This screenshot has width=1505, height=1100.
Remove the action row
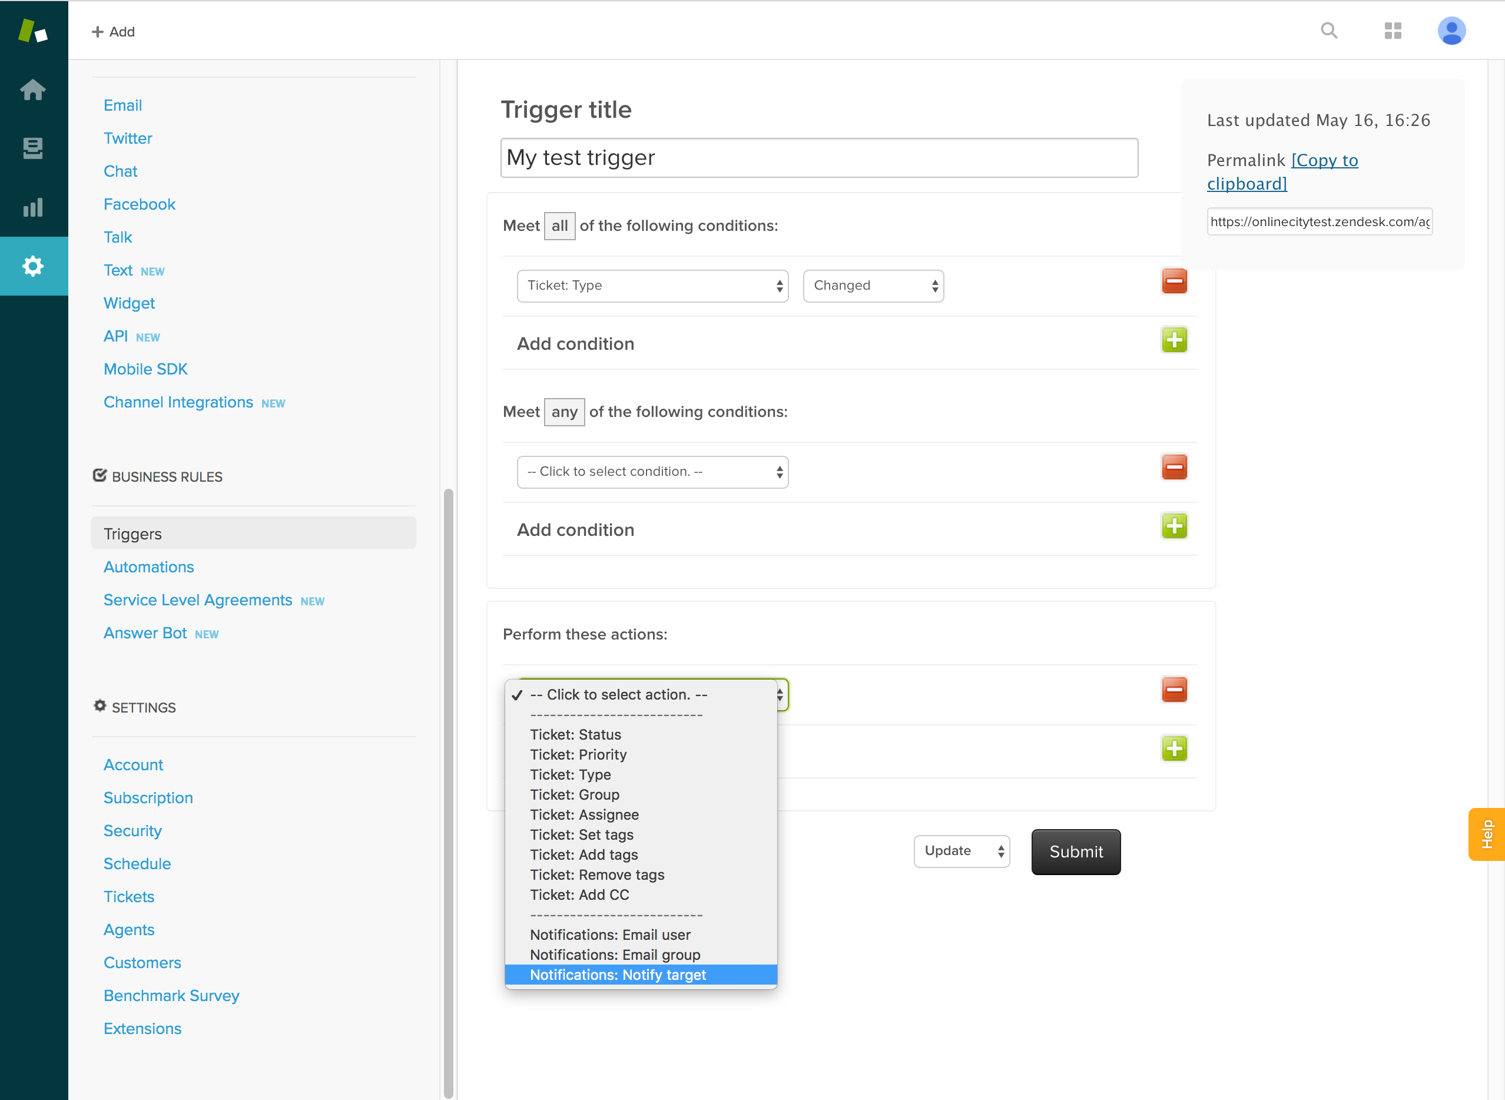point(1174,690)
